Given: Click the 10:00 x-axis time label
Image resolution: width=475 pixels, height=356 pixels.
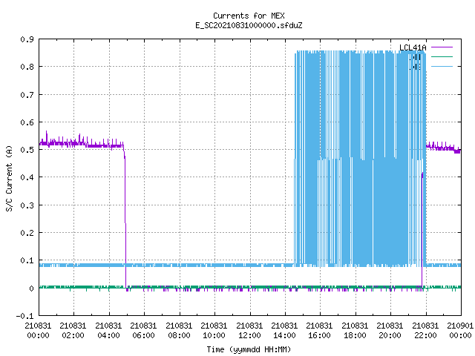Looking at the screenshot, I should coord(214,335).
